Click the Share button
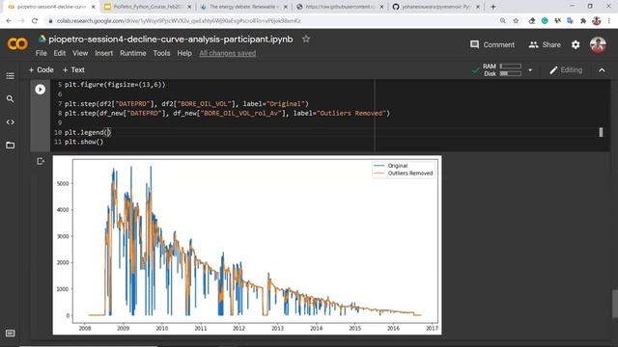Viewport: 618px width, 347px height. (545, 44)
